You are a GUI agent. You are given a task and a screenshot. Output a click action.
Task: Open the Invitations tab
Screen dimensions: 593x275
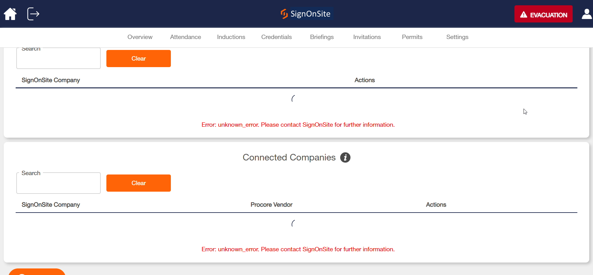point(367,37)
